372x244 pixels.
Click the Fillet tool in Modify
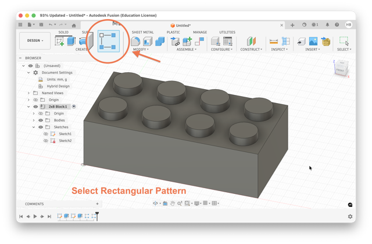pyautogui.click(x=135, y=41)
